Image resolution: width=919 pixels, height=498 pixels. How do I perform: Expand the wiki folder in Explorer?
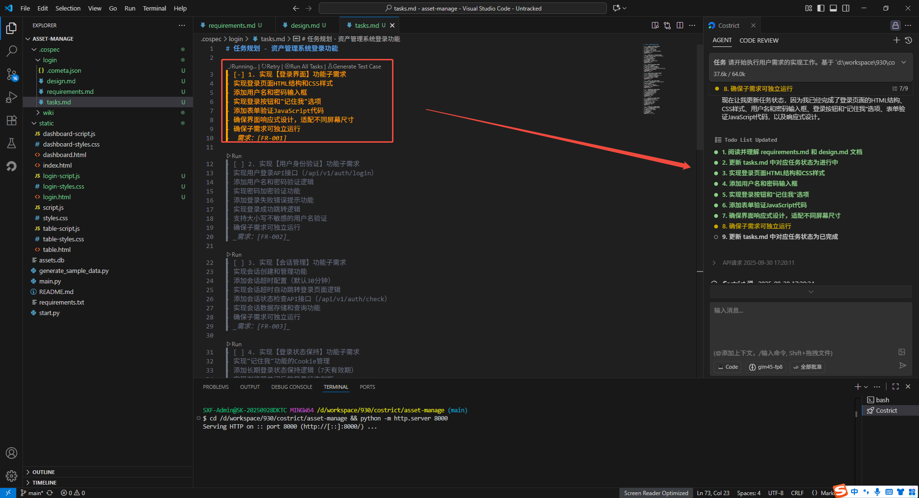[48, 113]
